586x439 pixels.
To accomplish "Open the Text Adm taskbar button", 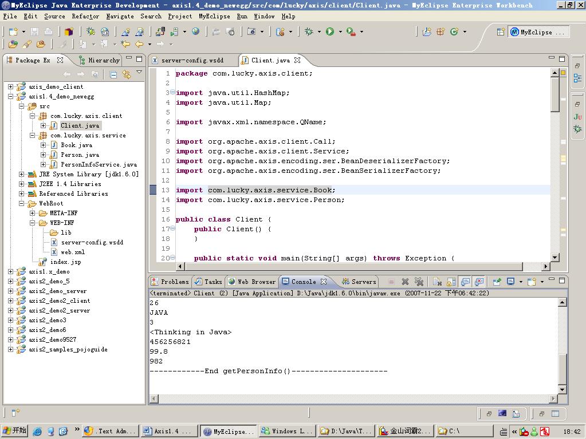I will pos(110,431).
